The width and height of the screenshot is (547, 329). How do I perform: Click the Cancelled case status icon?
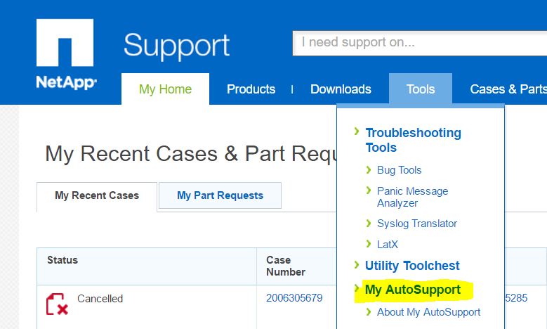(56, 304)
